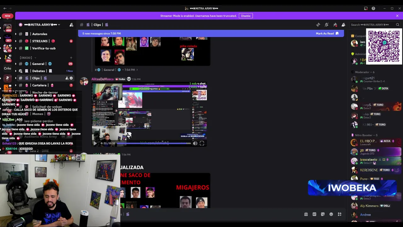The image size is (403, 227).
Task: Toggle channel notification mute bell
Action: (326, 25)
